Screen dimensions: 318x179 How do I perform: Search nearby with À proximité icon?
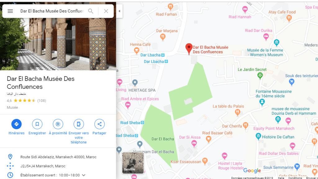58,124
